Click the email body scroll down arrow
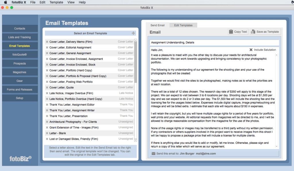294x171 pixels. point(276,146)
